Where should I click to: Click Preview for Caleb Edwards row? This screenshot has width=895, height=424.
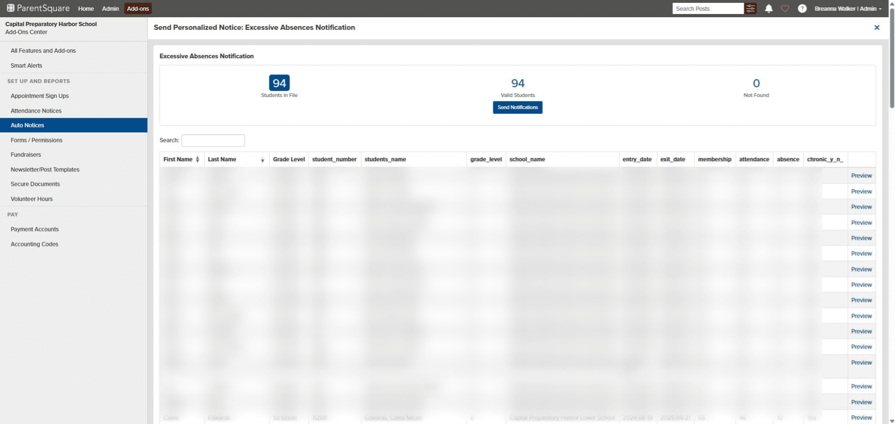tap(861, 417)
